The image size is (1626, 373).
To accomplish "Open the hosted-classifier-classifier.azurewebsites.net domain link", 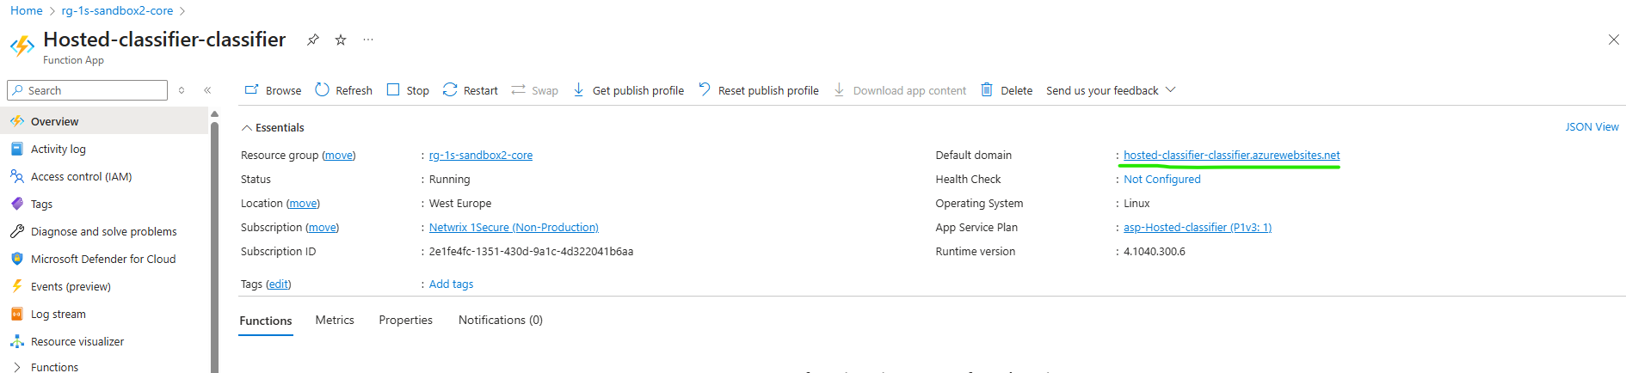I will [x=1231, y=156].
